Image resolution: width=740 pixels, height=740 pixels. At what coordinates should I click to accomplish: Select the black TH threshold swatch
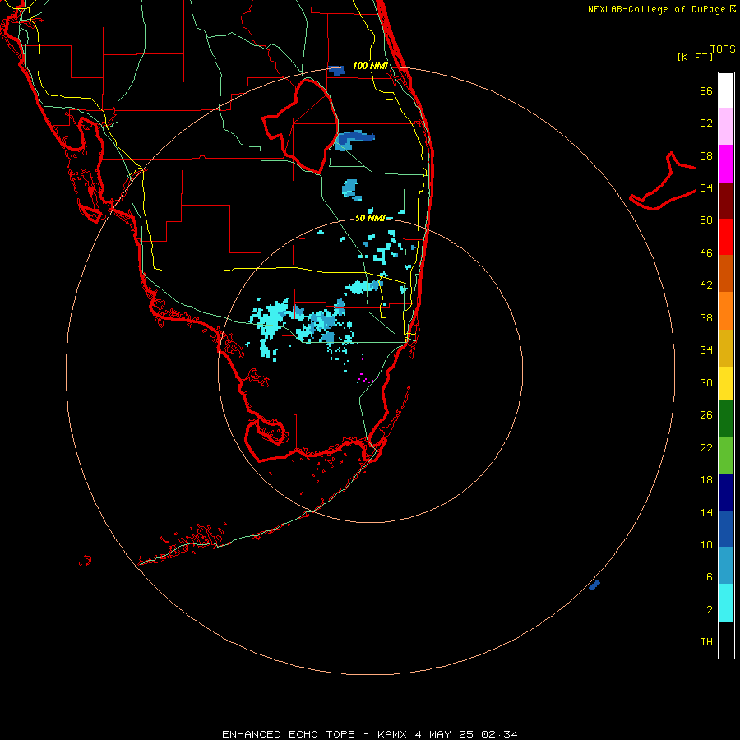[x=726, y=640]
